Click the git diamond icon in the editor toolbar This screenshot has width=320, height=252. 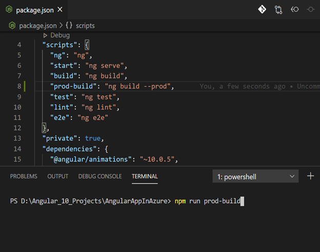[262, 9]
